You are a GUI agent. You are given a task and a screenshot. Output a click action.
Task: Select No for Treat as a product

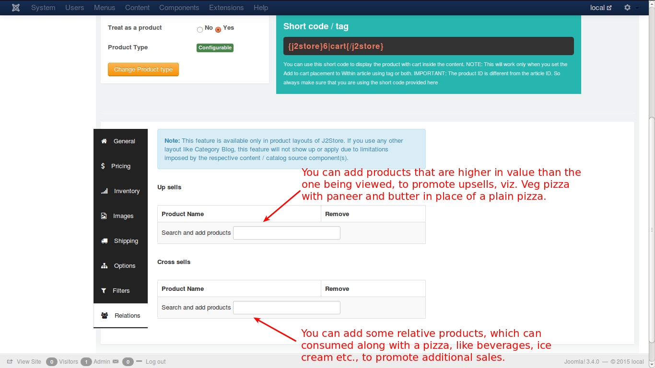coord(200,30)
